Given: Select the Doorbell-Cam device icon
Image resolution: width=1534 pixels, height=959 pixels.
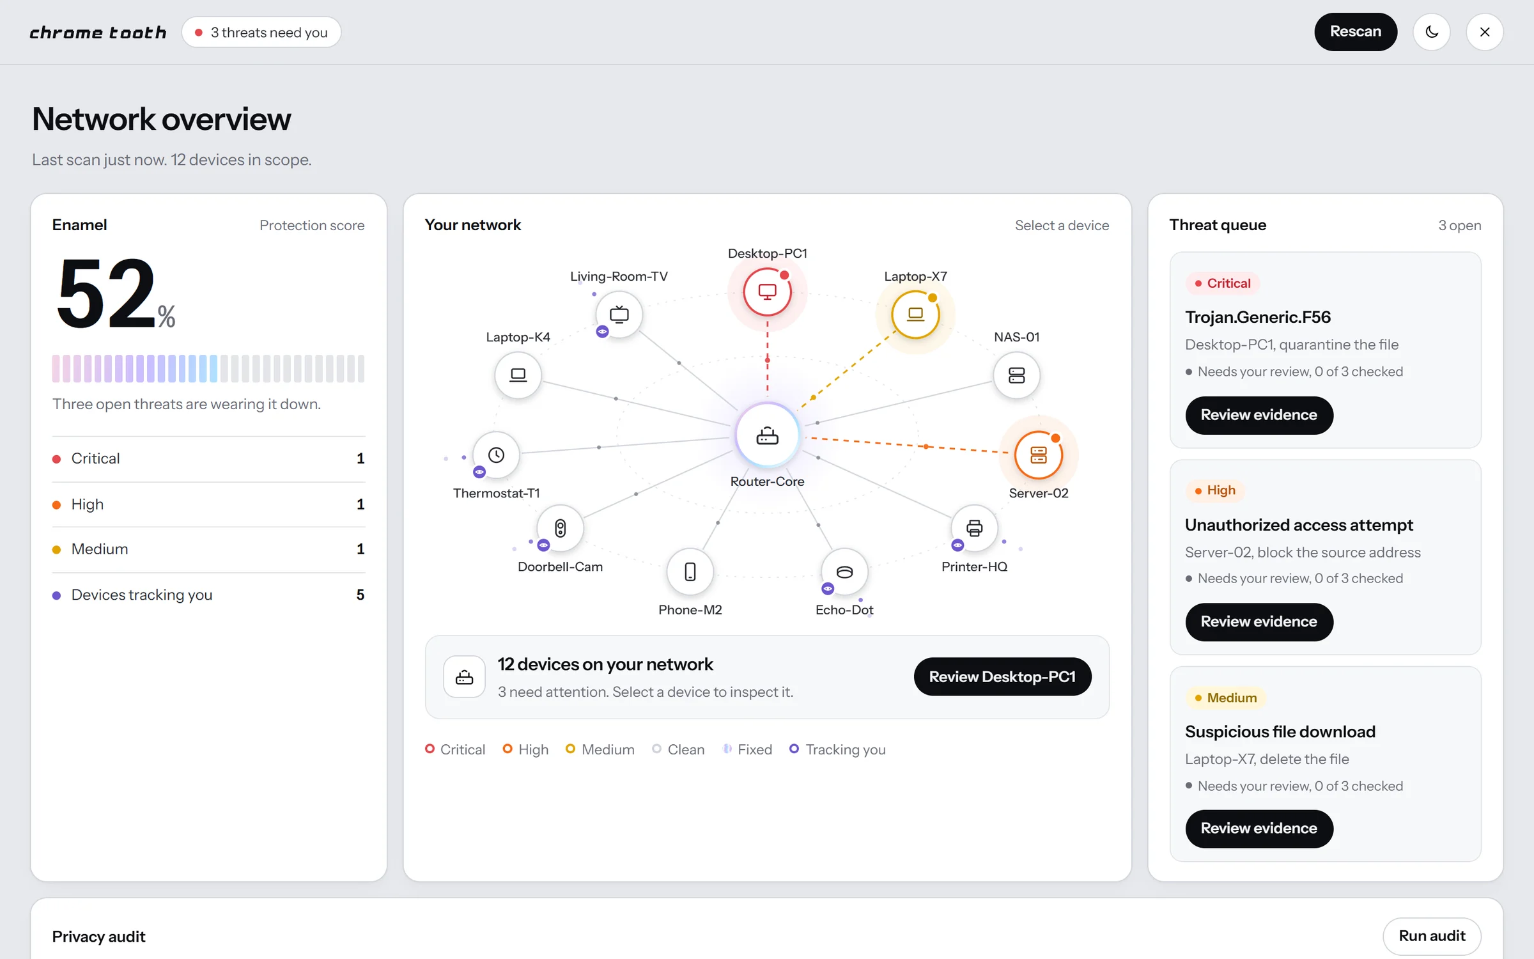Looking at the screenshot, I should click(x=560, y=528).
